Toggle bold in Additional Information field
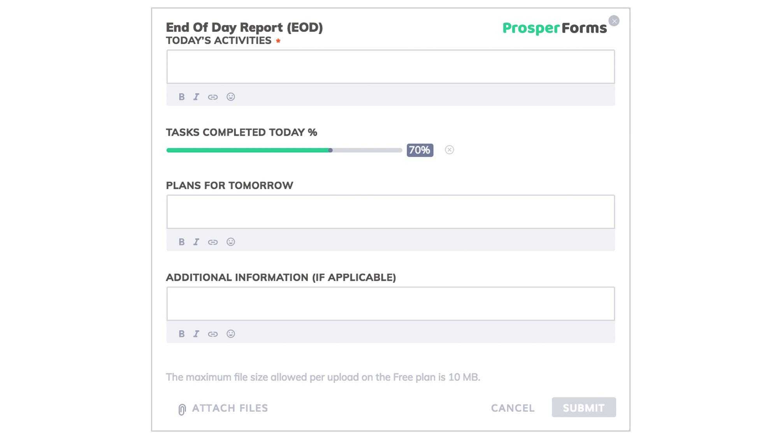 (x=181, y=333)
